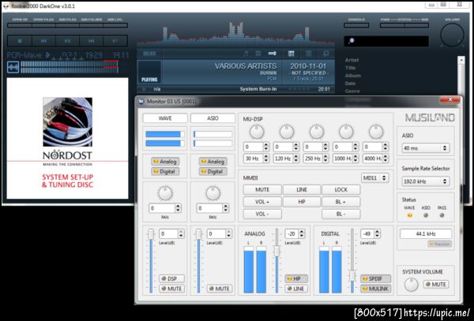
Task: Click the 120 Hz frequency spinner arrows
Action: 295,159
